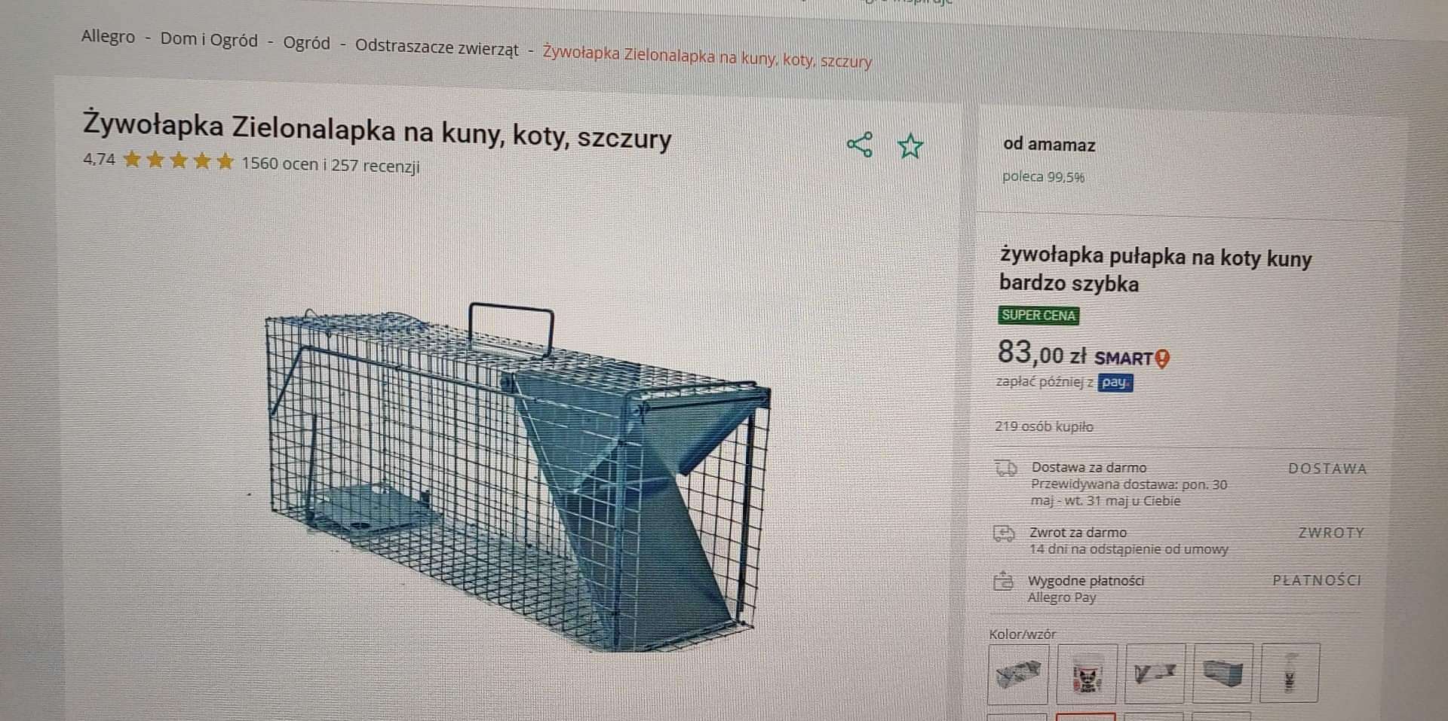Click the free returns icon

(1004, 533)
